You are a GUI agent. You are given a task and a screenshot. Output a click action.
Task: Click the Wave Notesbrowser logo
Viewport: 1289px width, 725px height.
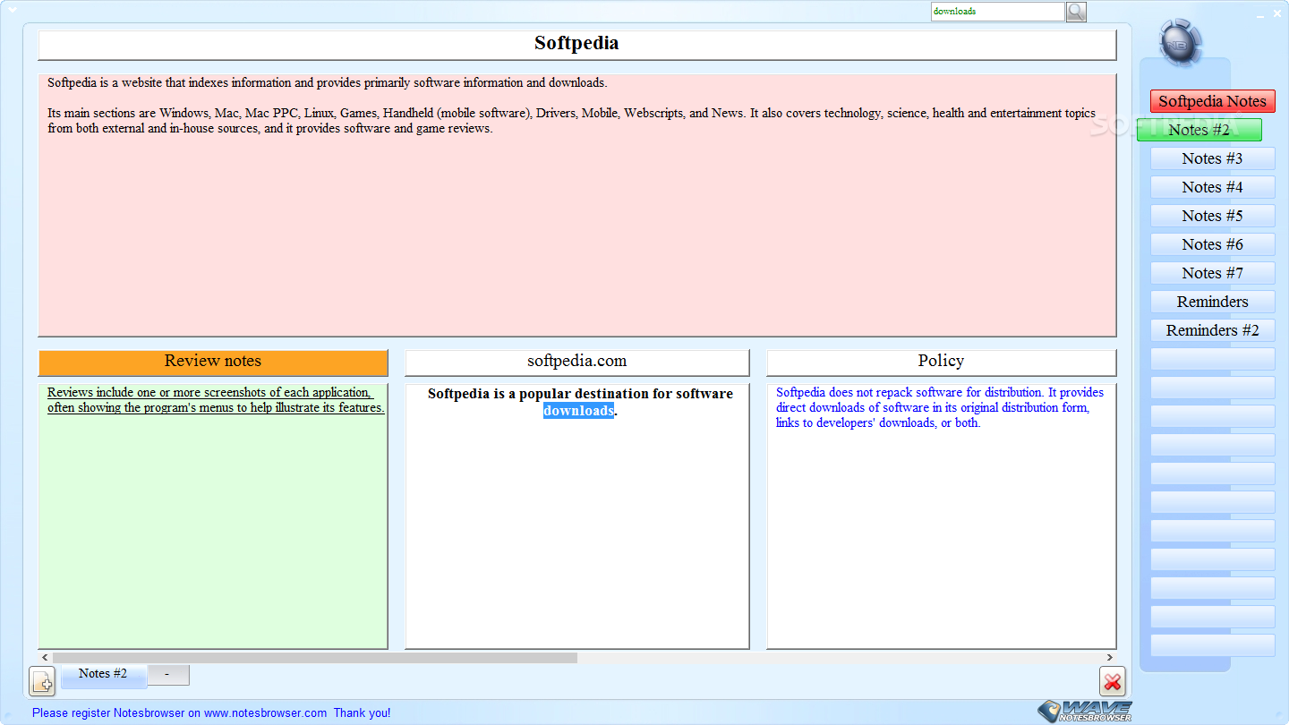pyautogui.click(x=1085, y=711)
